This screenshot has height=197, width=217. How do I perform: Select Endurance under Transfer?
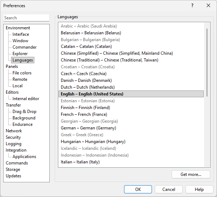[x=23, y=124]
